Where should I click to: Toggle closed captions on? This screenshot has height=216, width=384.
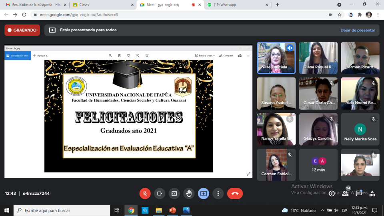(x=174, y=194)
